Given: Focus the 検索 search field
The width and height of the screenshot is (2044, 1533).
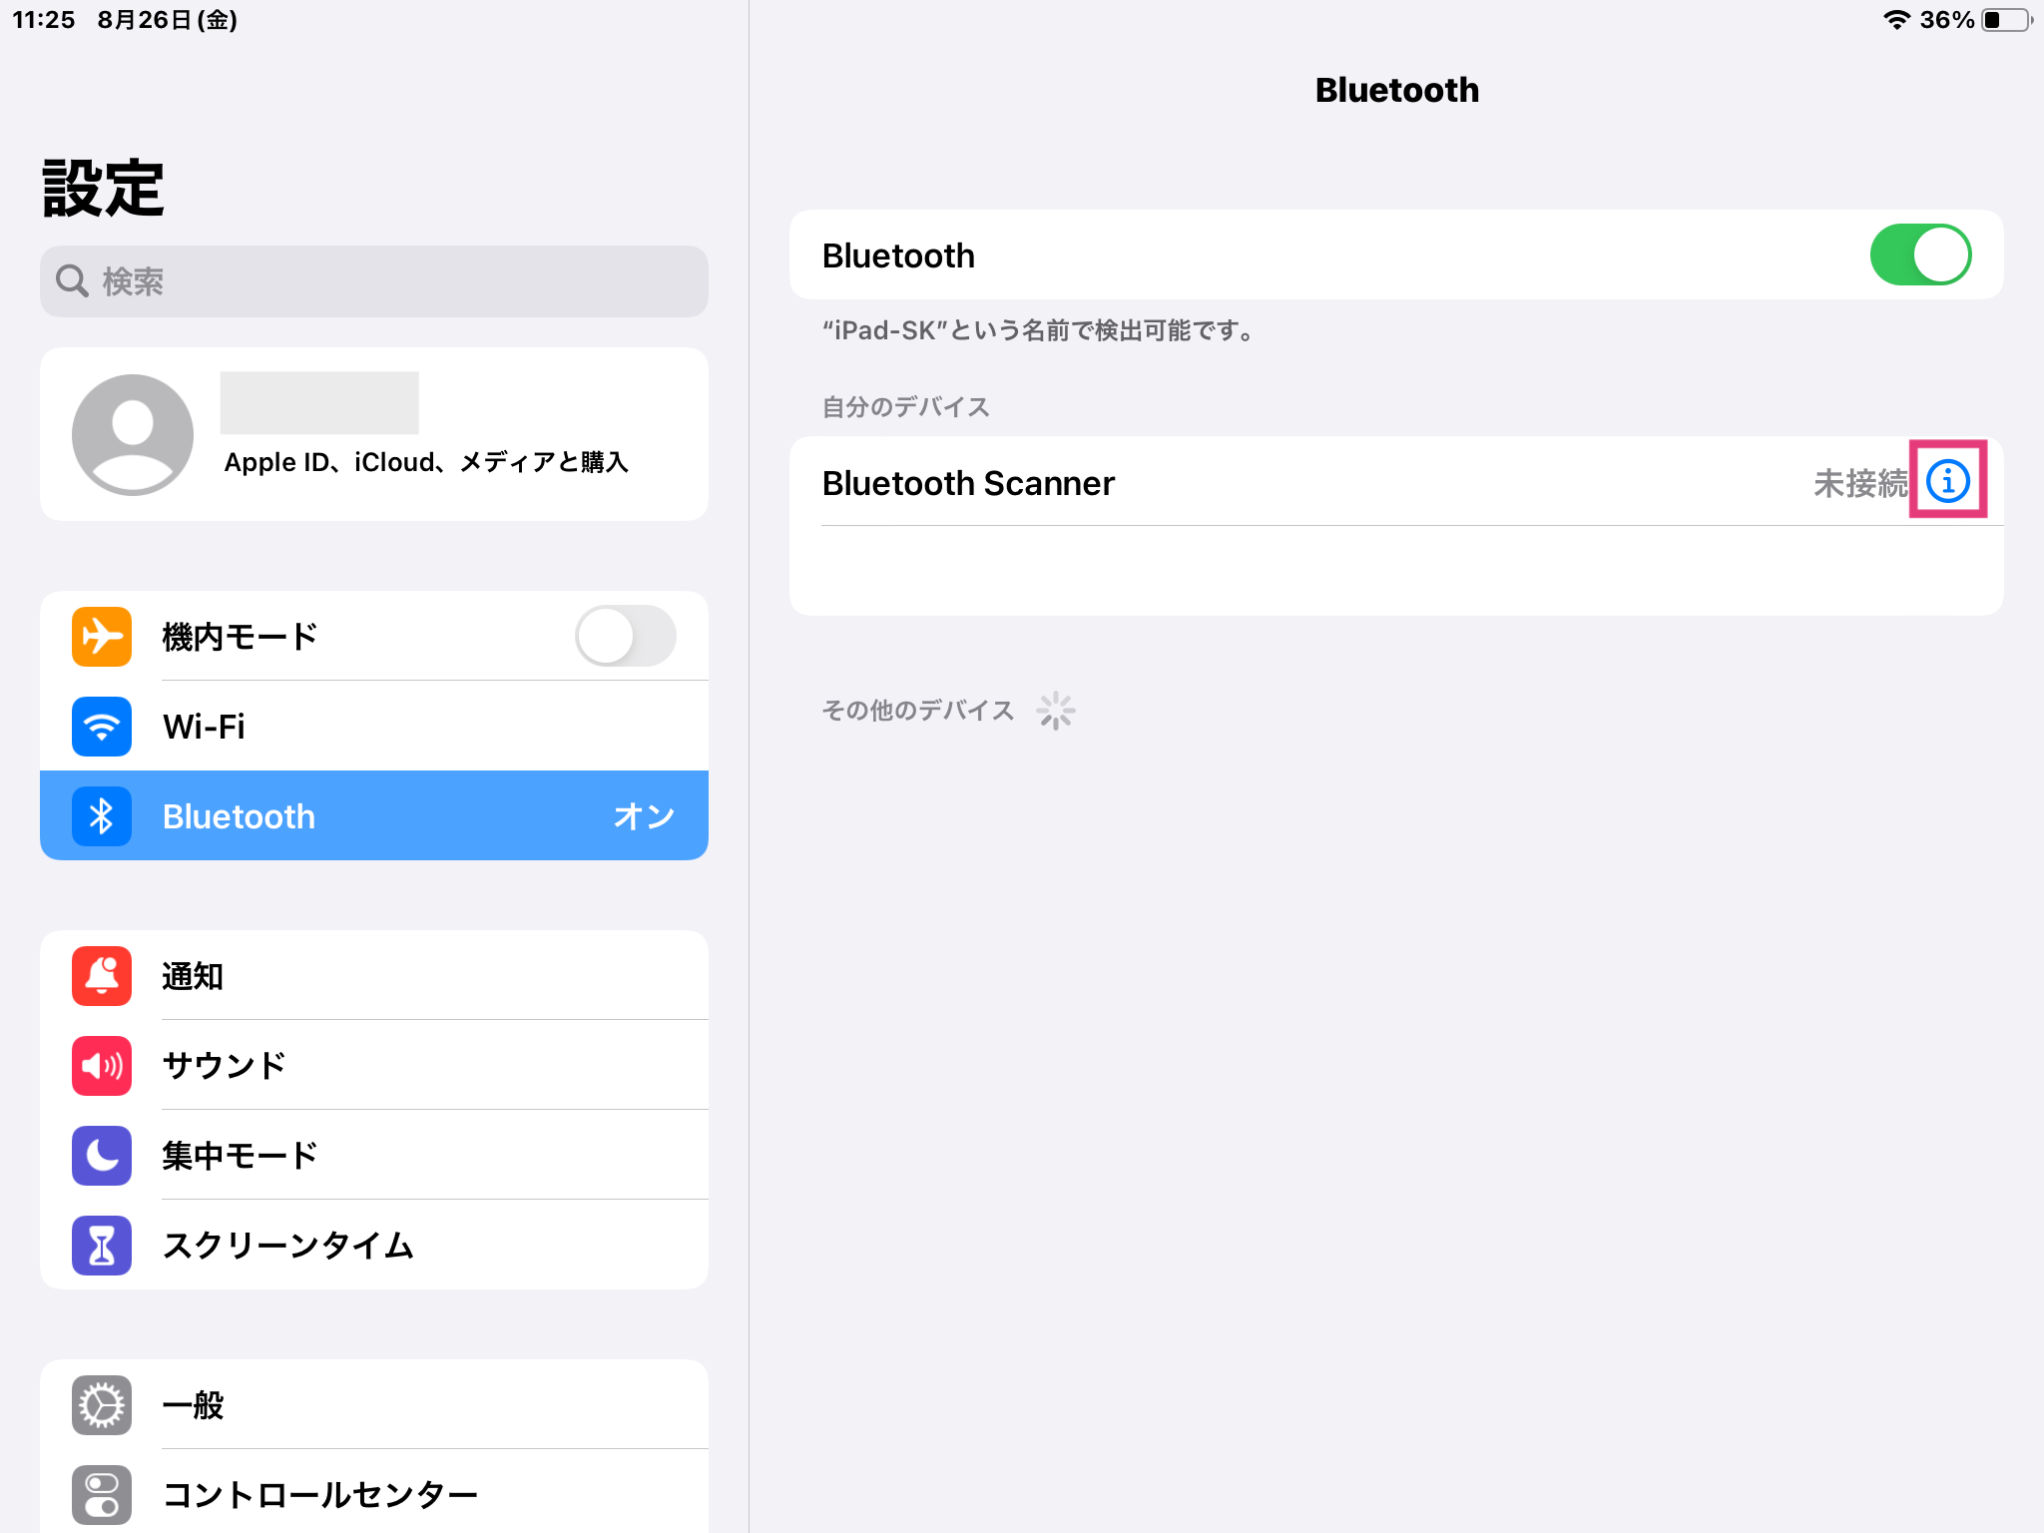Looking at the screenshot, I should (374, 281).
